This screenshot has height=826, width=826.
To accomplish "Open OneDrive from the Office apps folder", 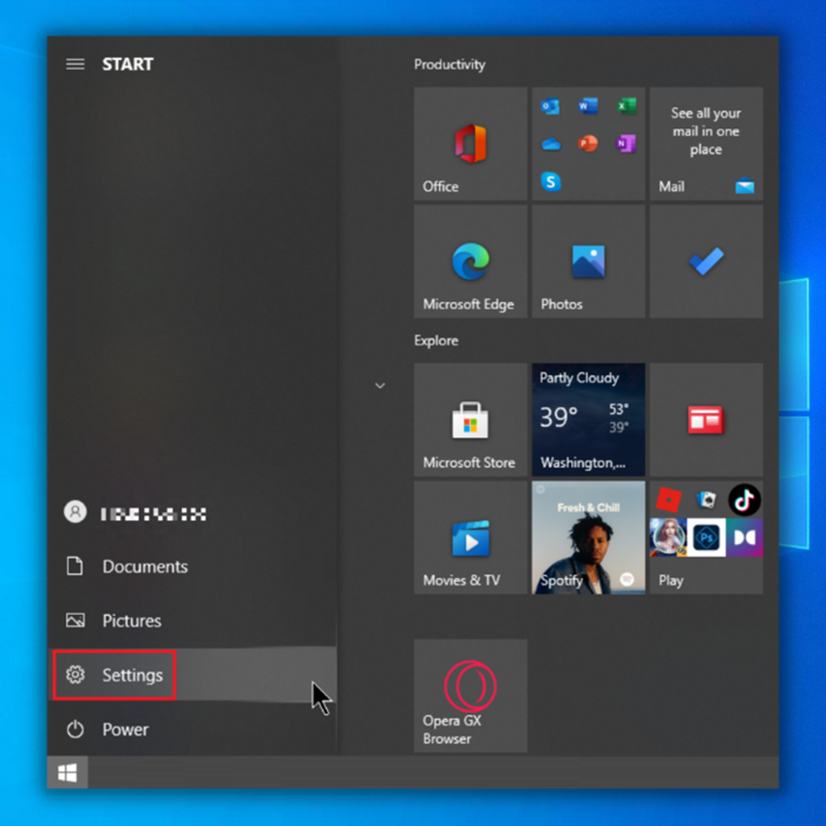I will tap(551, 144).
